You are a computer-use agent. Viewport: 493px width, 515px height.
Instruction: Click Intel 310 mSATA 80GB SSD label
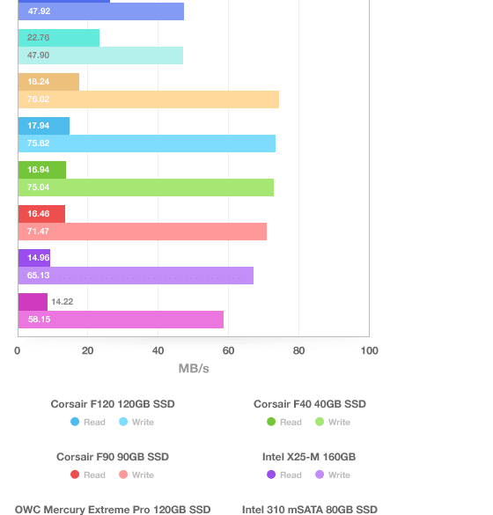click(310, 510)
